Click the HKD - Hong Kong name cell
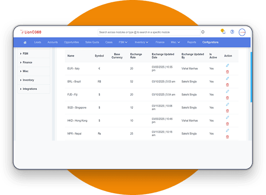The width and height of the screenshot is (266, 195). (x=77, y=120)
